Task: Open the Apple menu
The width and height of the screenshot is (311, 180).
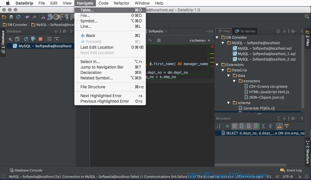Action: (8, 3)
